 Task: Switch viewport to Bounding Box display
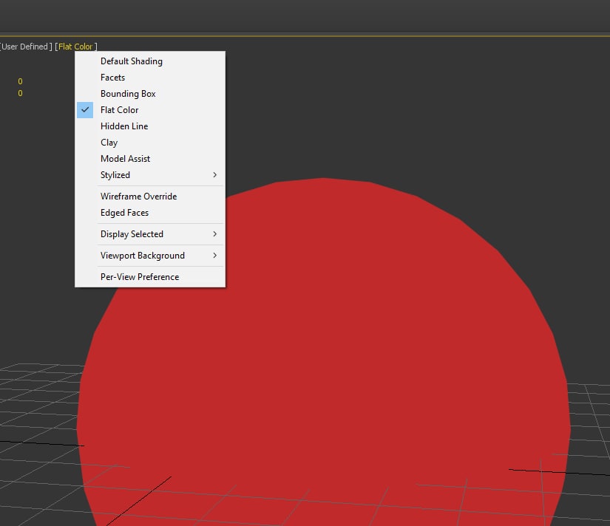coord(150,94)
